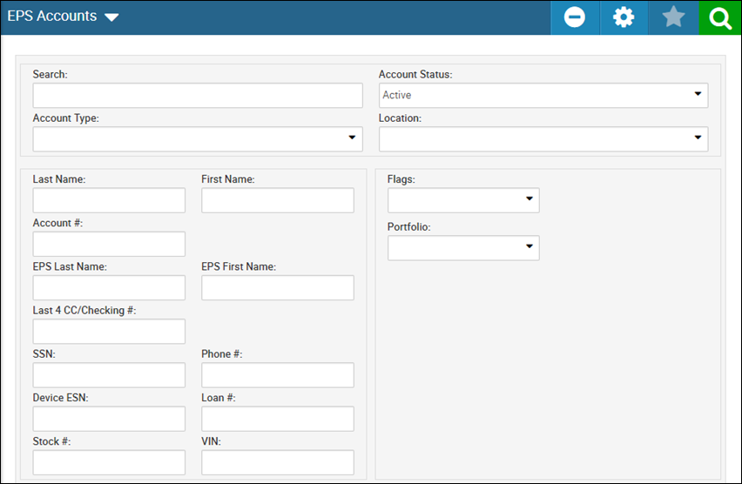Focus the Last Name input field

109,200
